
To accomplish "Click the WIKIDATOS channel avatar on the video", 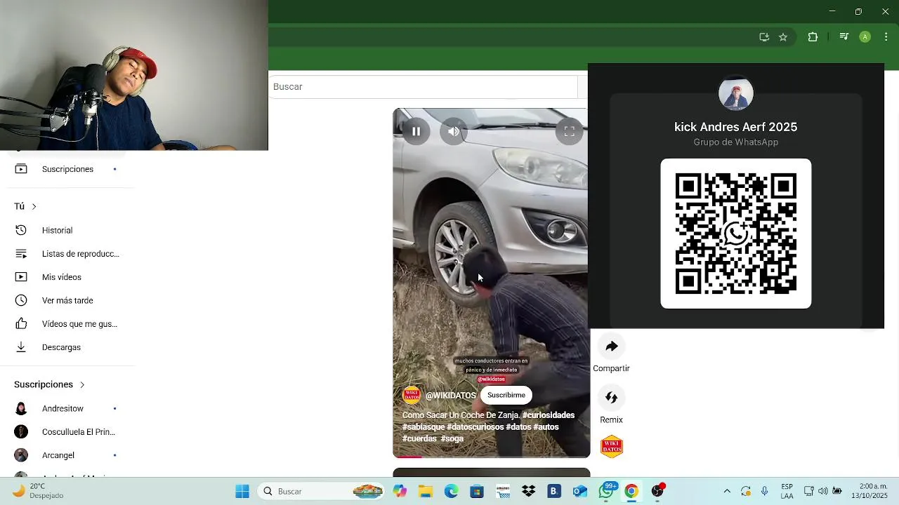I will pyautogui.click(x=412, y=395).
